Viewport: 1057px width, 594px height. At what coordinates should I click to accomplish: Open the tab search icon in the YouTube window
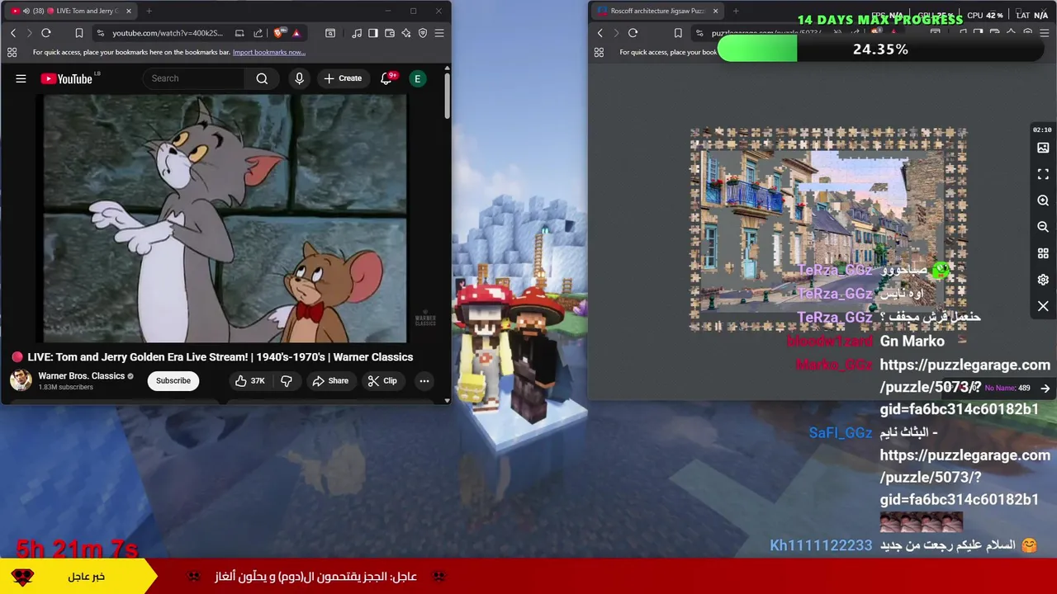tap(330, 33)
